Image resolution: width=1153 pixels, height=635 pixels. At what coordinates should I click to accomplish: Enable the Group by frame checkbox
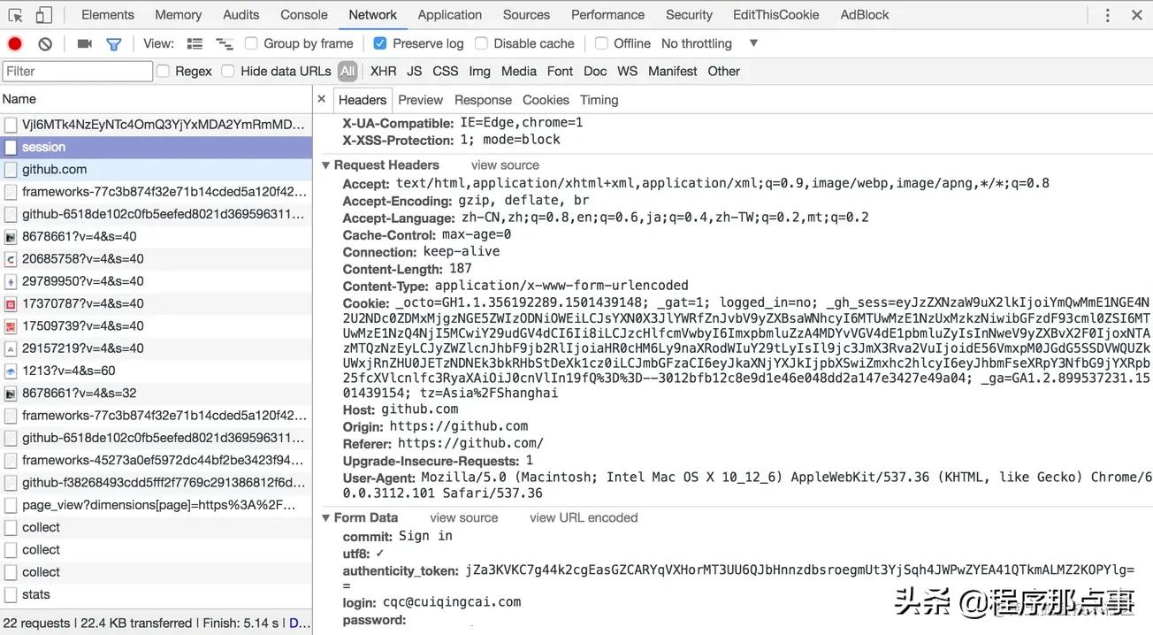251,42
